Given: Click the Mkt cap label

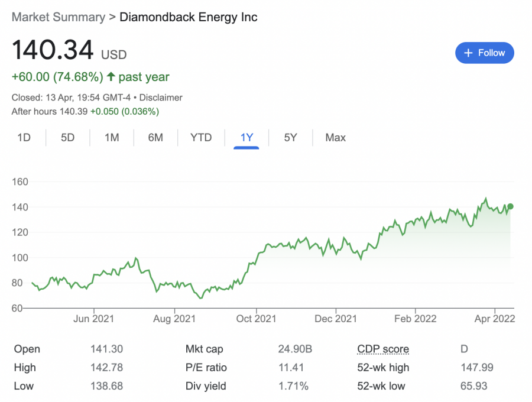Looking at the screenshot, I should point(205,349).
